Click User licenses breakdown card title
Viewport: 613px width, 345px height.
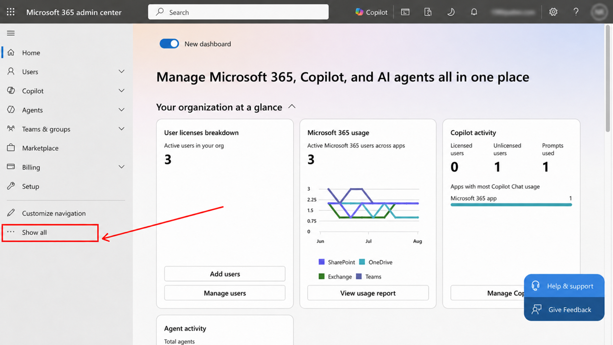click(201, 133)
